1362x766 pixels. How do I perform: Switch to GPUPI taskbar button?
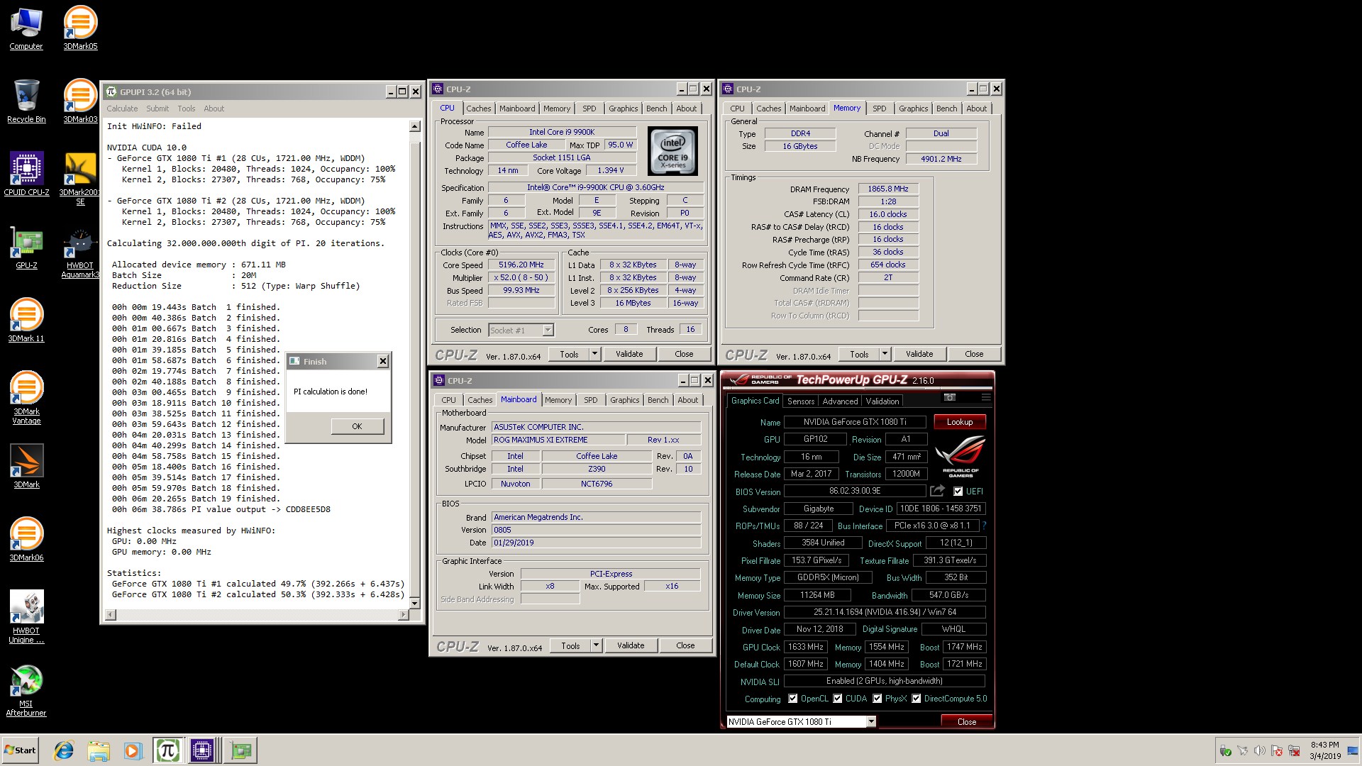click(x=168, y=750)
